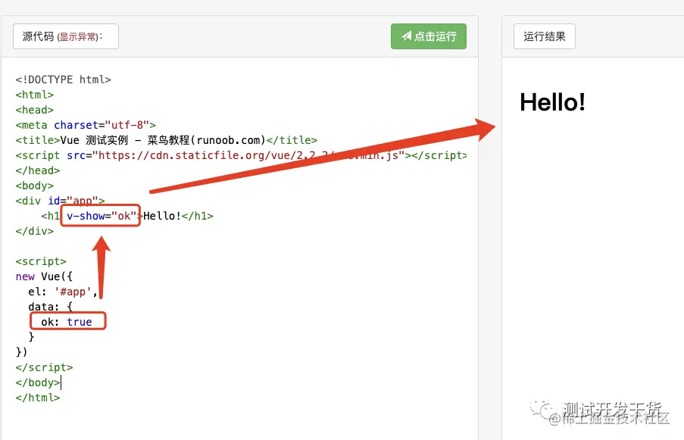
Task: Click the <!DOCTYPE html> code line
Action: [x=64, y=80]
